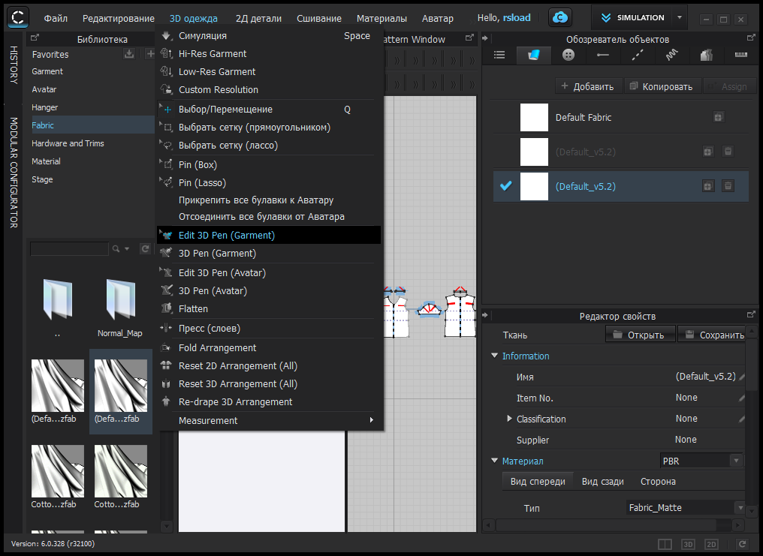The image size is (763, 556).
Task: Click the cloud sync icon in header
Action: pyautogui.click(x=559, y=18)
